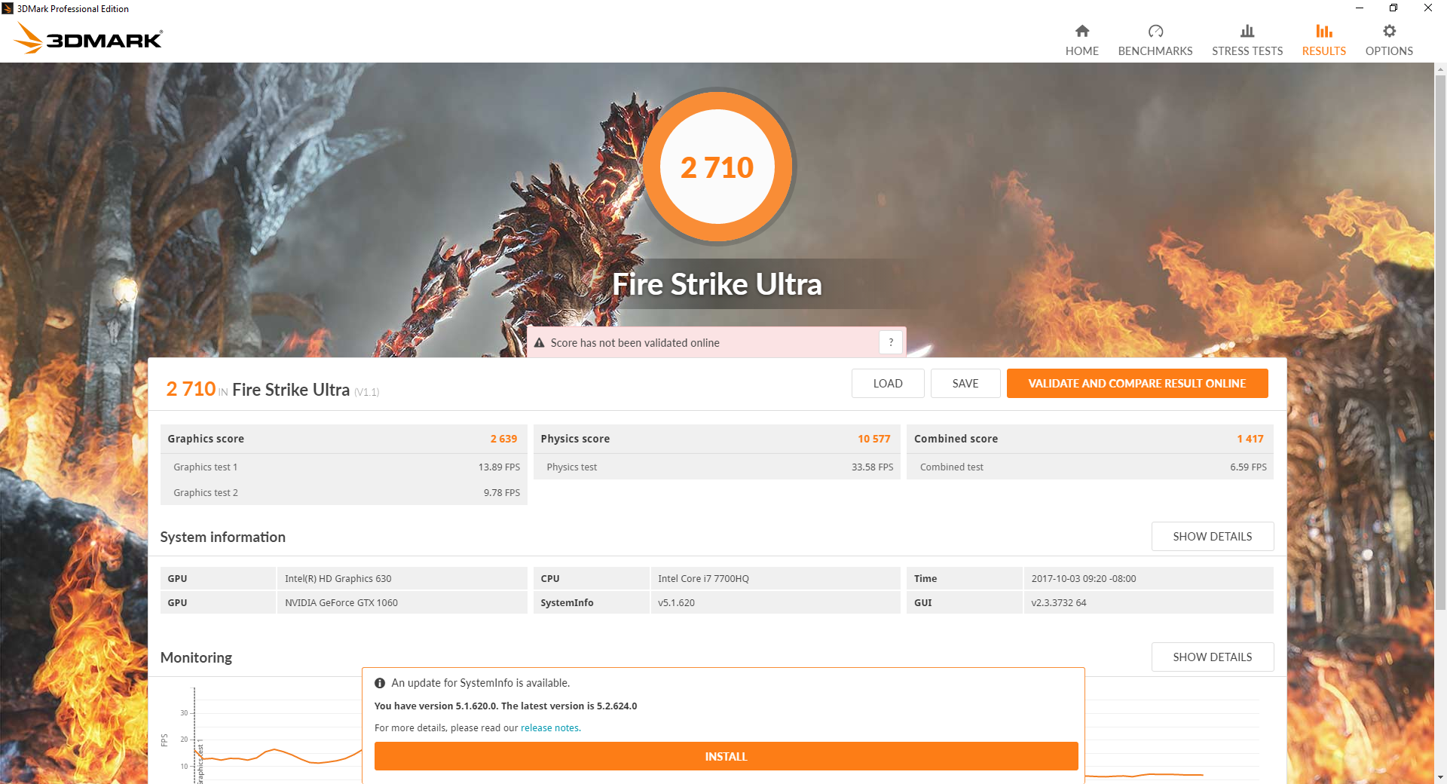Click the warning triangle beside validation message
This screenshot has width=1447, height=784.
(x=540, y=343)
